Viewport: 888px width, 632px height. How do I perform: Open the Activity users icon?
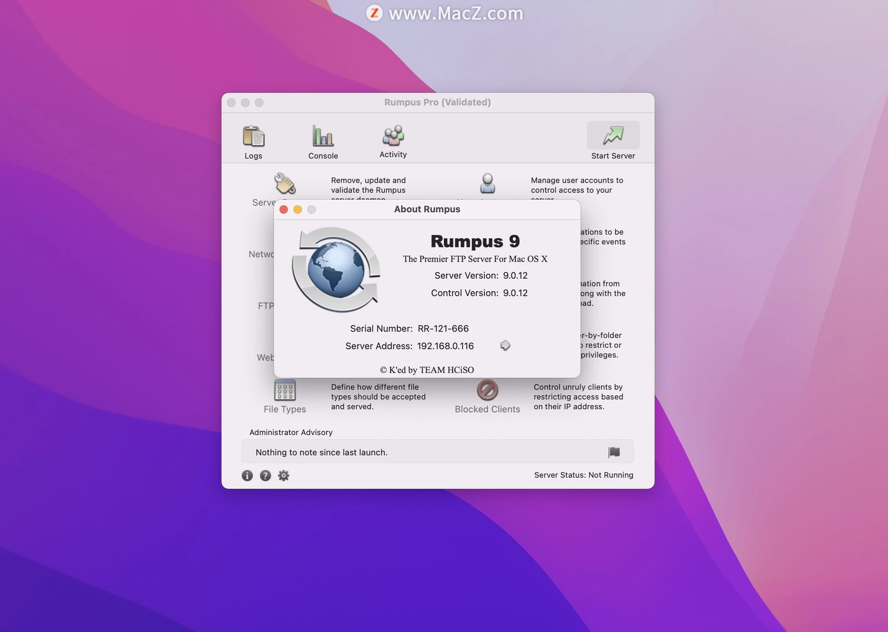(x=393, y=135)
